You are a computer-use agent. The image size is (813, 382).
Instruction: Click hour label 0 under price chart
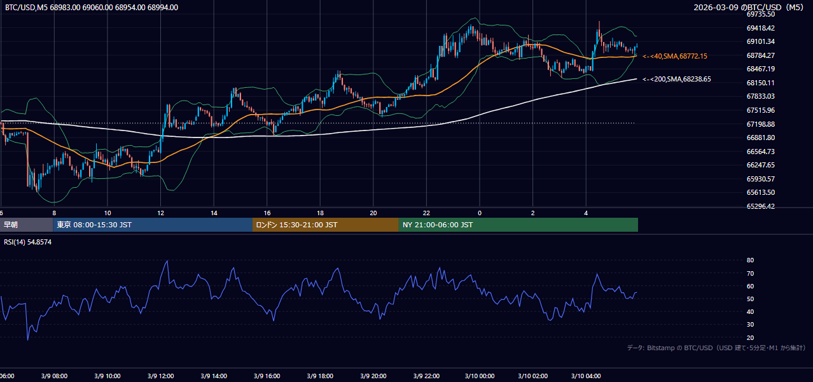point(480,213)
